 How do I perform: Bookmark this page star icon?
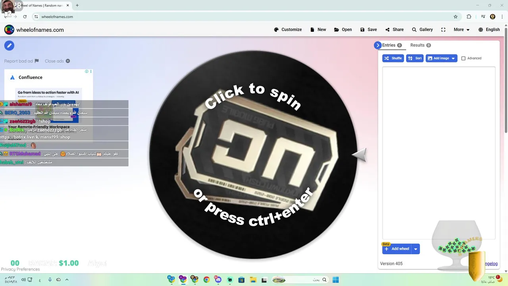tap(456, 17)
